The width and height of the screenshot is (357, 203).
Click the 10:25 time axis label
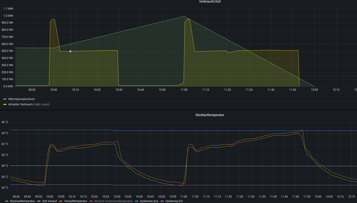106,197
